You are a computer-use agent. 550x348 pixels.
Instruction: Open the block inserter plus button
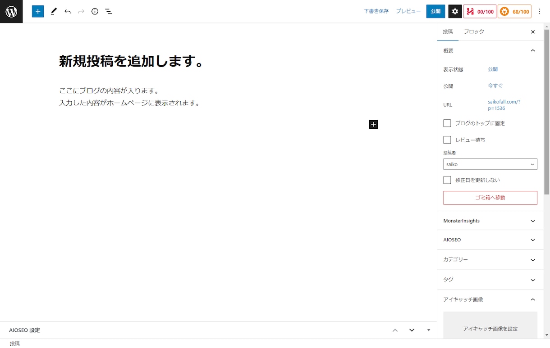(38, 11)
